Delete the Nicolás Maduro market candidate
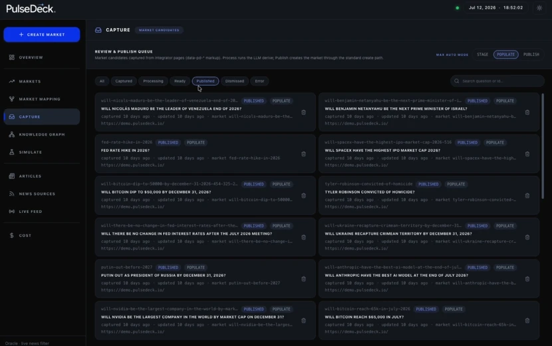 [x=303, y=112]
